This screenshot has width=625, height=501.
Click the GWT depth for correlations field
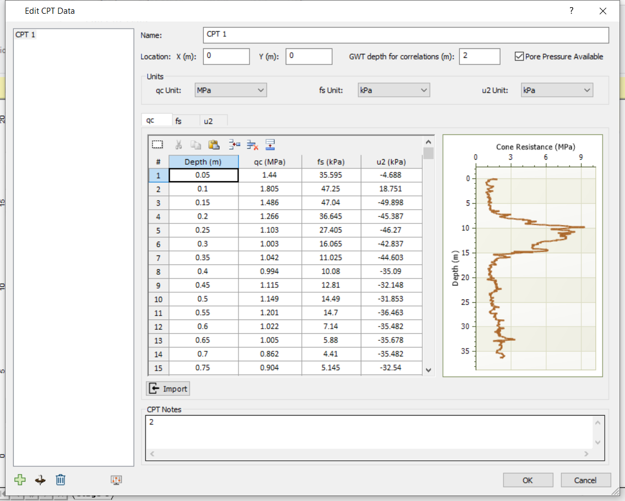479,57
